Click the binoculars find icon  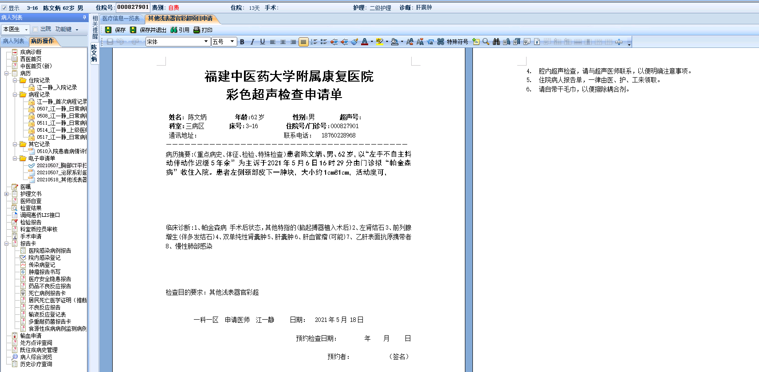pos(496,42)
